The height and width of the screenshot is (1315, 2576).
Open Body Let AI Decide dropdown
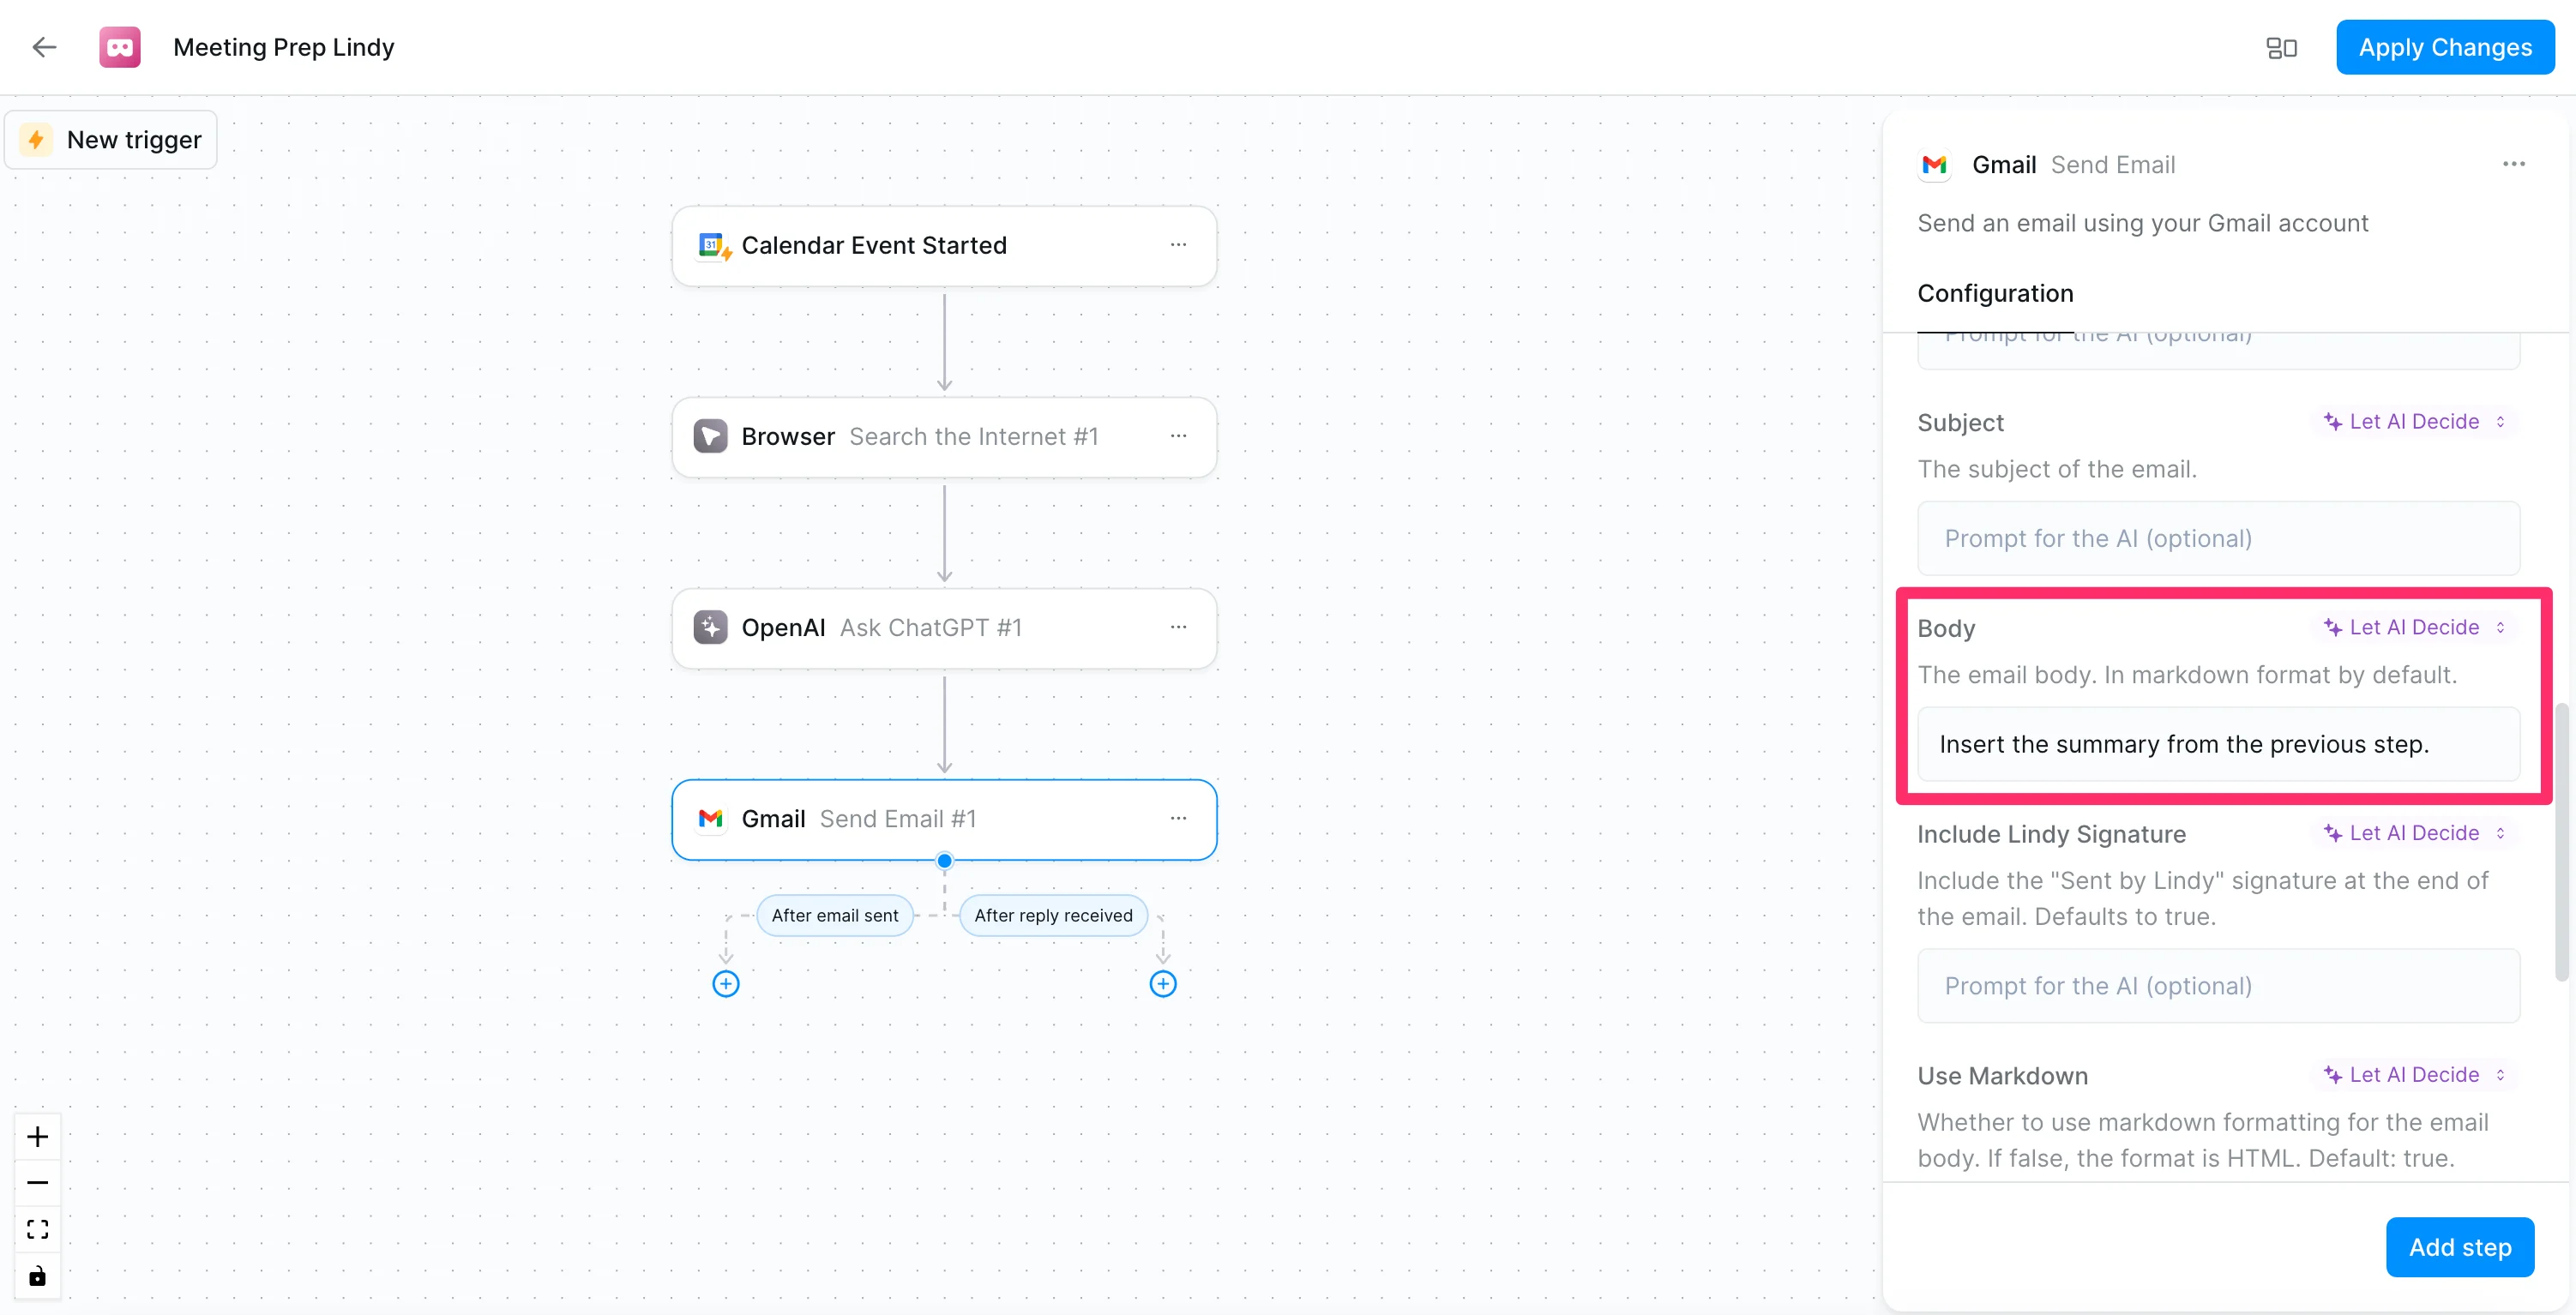(2413, 627)
